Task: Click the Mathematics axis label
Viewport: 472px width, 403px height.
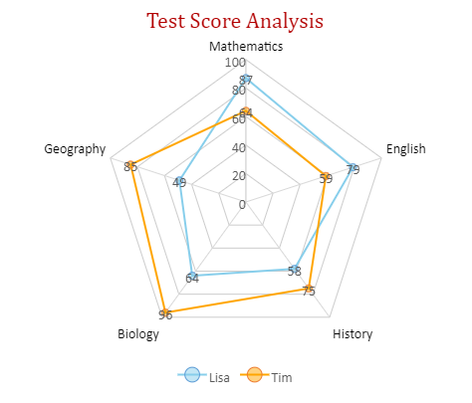Action: (x=246, y=47)
